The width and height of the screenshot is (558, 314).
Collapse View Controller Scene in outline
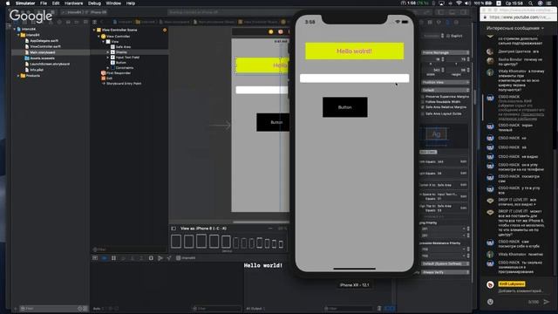94,31
